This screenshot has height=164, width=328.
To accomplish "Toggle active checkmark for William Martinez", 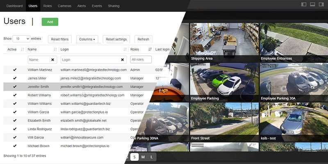I will pos(15,70).
